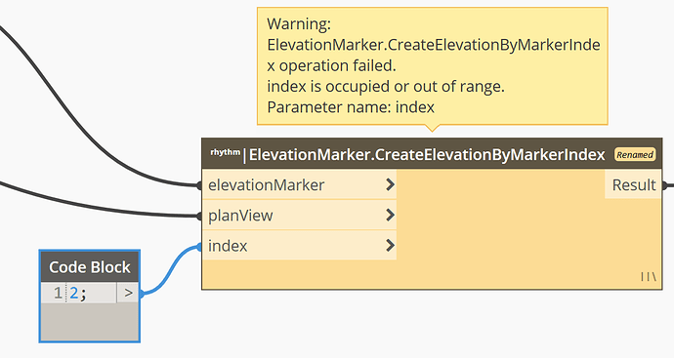
Task: Click the Code Block empty preview area
Action: pyautogui.click(x=90, y=322)
